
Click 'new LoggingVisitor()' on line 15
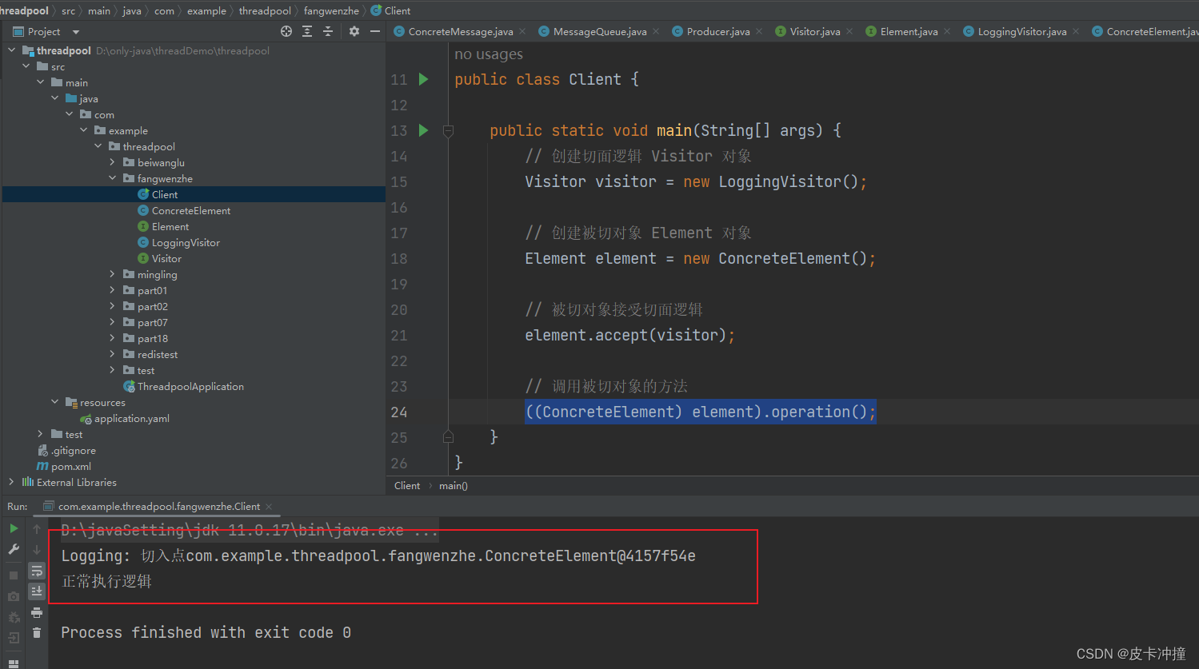click(770, 181)
